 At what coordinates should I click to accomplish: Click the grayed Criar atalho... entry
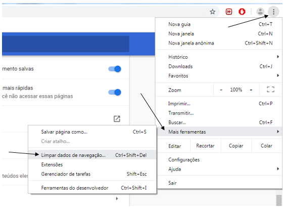click(x=92, y=141)
